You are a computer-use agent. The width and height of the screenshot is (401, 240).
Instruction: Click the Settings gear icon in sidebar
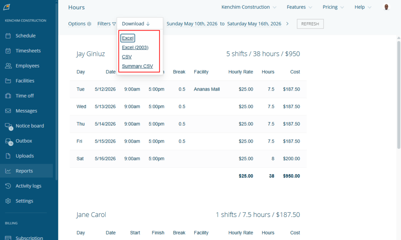pos(8,201)
